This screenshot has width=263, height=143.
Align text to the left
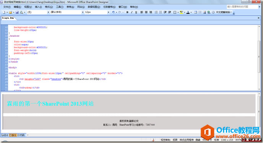click(x=142, y=12)
